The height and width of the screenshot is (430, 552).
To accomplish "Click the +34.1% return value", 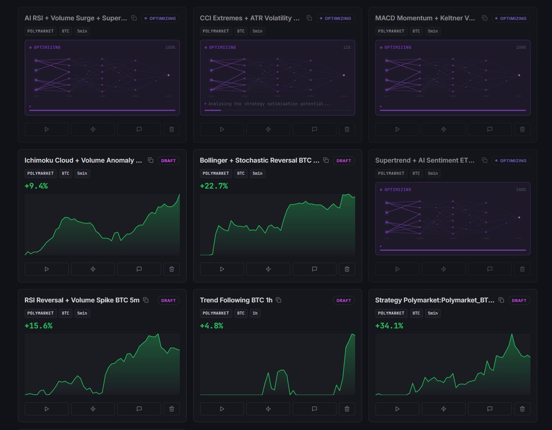I will click(x=389, y=325).
